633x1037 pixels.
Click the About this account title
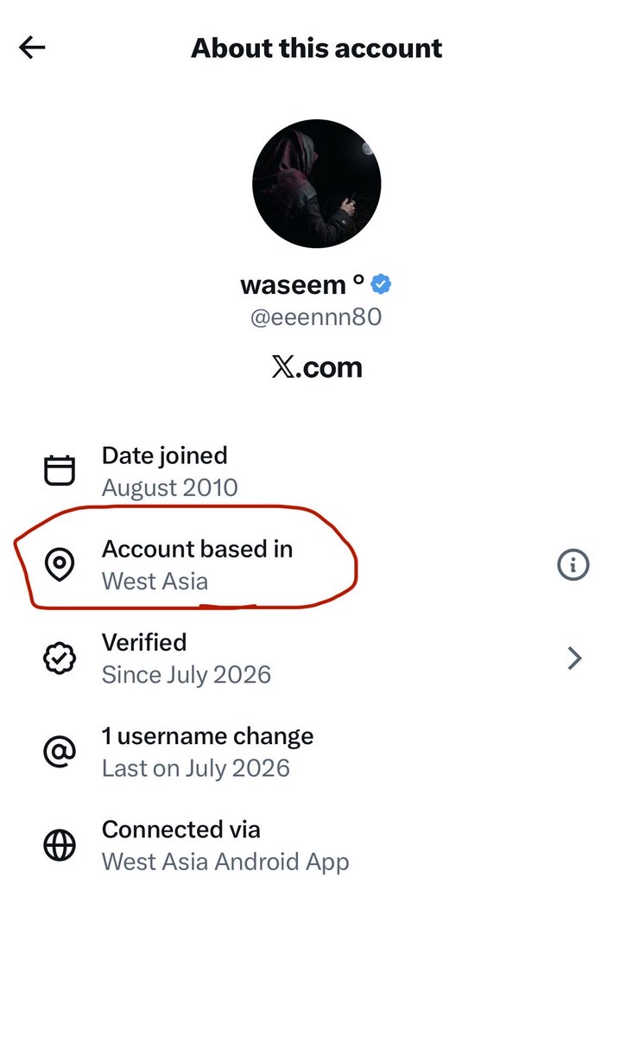[317, 48]
